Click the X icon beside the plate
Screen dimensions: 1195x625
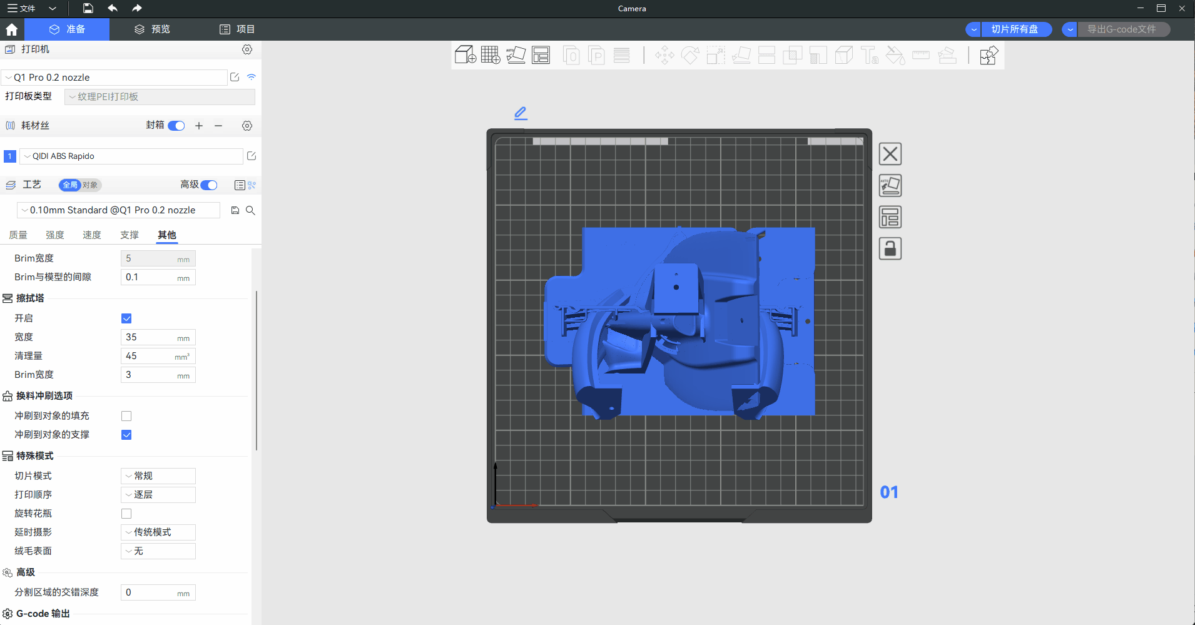tap(890, 154)
